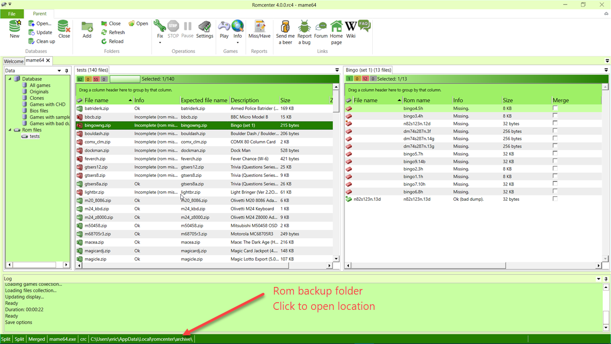The image size is (611, 344).
Task: Open the tests panel options dropdown
Action: tap(337, 70)
